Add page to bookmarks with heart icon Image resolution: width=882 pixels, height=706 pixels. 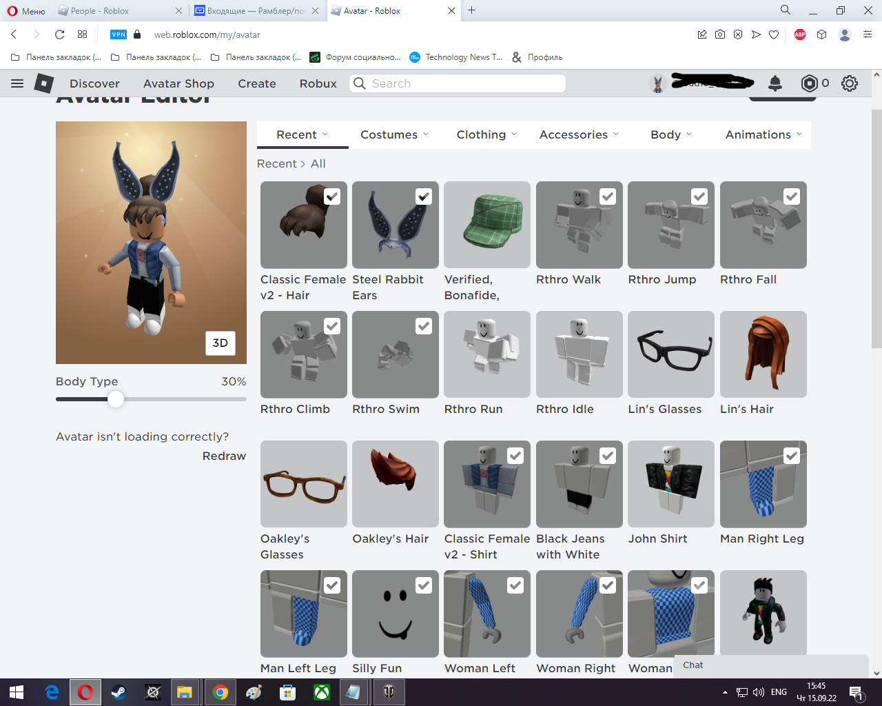[774, 34]
